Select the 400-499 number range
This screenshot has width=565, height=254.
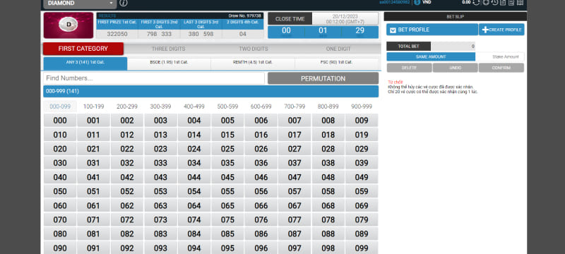click(x=194, y=107)
